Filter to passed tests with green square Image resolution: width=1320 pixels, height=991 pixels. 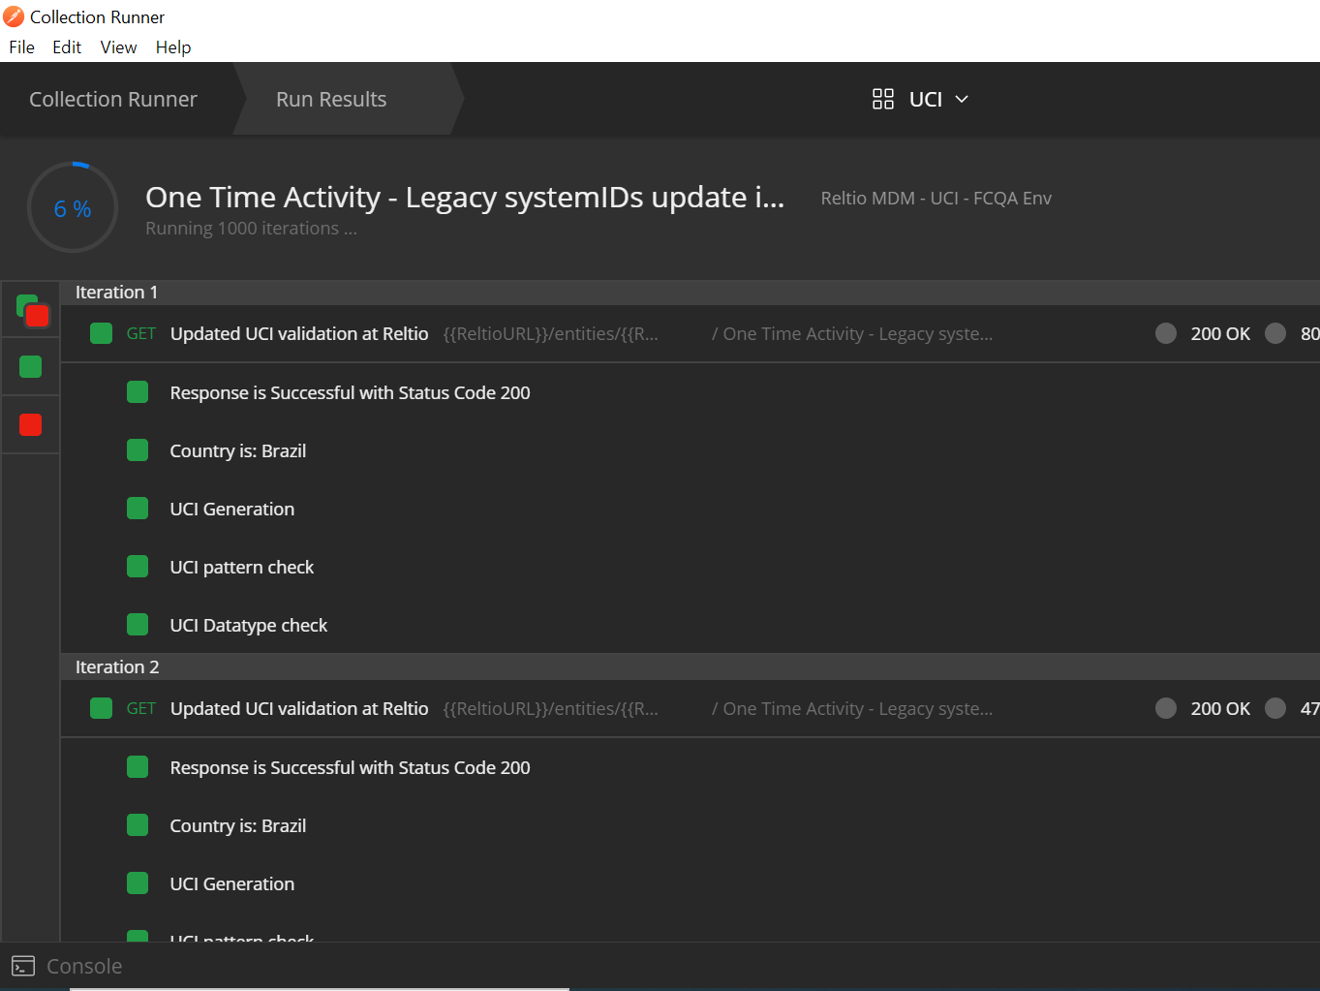31,366
